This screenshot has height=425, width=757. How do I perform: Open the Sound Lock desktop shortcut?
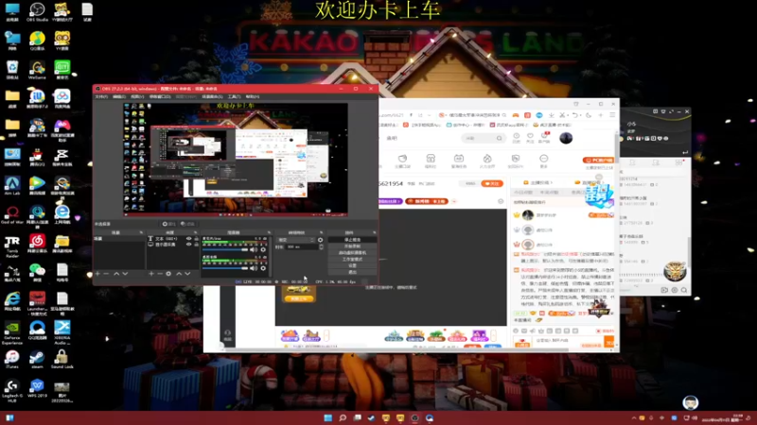pyautogui.click(x=62, y=359)
